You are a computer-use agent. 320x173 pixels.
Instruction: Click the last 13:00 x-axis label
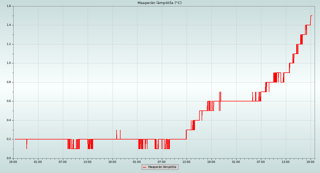[286, 162]
